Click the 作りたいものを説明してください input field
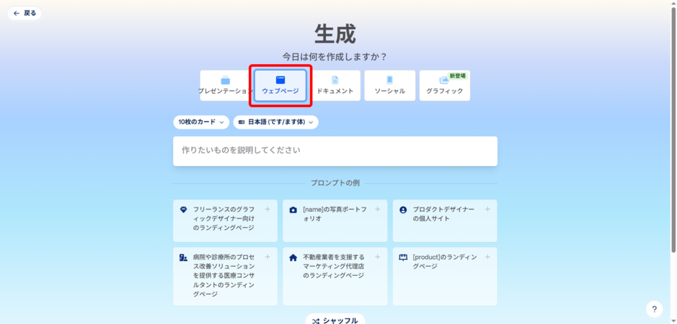Screen dimensions: 677x324 335,151
